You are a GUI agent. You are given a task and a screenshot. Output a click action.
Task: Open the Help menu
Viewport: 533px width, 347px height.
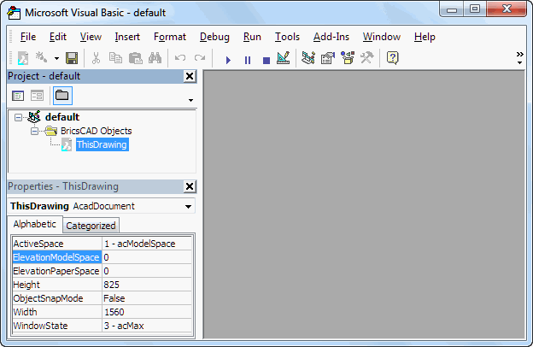click(x=425, y=37)
